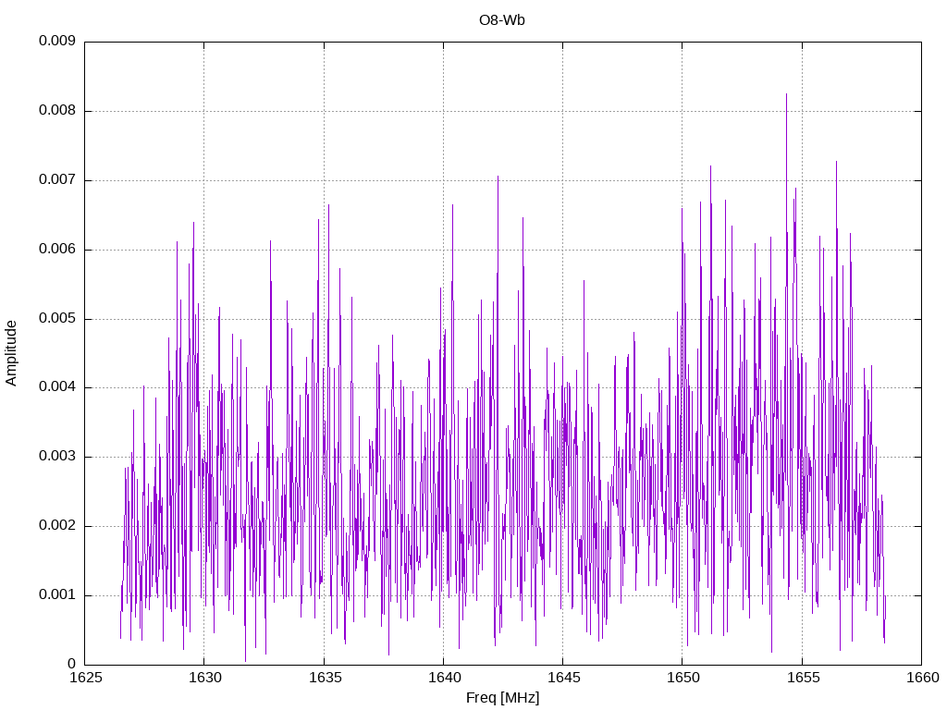This screenshot has width=947, height=710.
Task: Click the 0.003 y-axis tick label
Action: click(x=56, y=457)
